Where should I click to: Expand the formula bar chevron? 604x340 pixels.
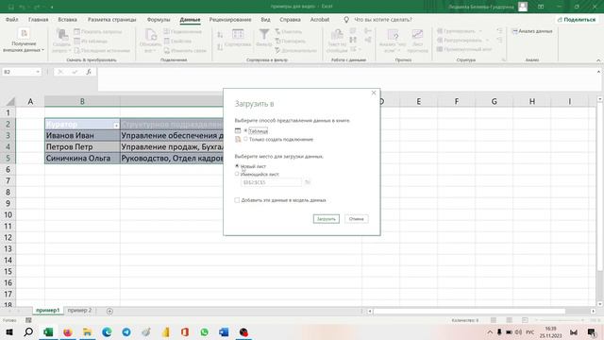tap(598, 72)
